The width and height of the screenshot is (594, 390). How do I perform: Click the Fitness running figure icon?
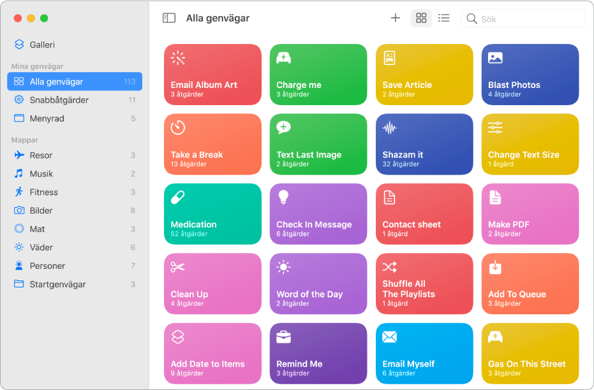[19, 192]
